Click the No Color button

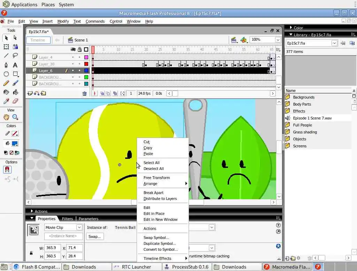(12, 153)
